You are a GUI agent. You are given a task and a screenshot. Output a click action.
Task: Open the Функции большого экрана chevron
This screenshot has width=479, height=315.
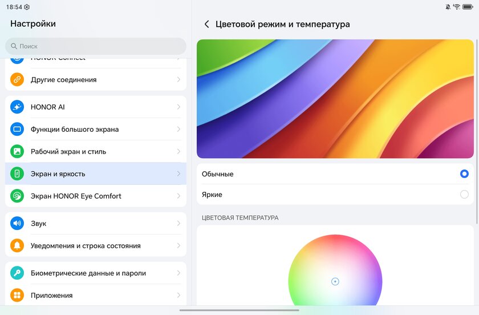[178, 129]
